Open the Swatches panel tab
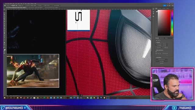Screen dimensions: 195x110 pos(160,8)
